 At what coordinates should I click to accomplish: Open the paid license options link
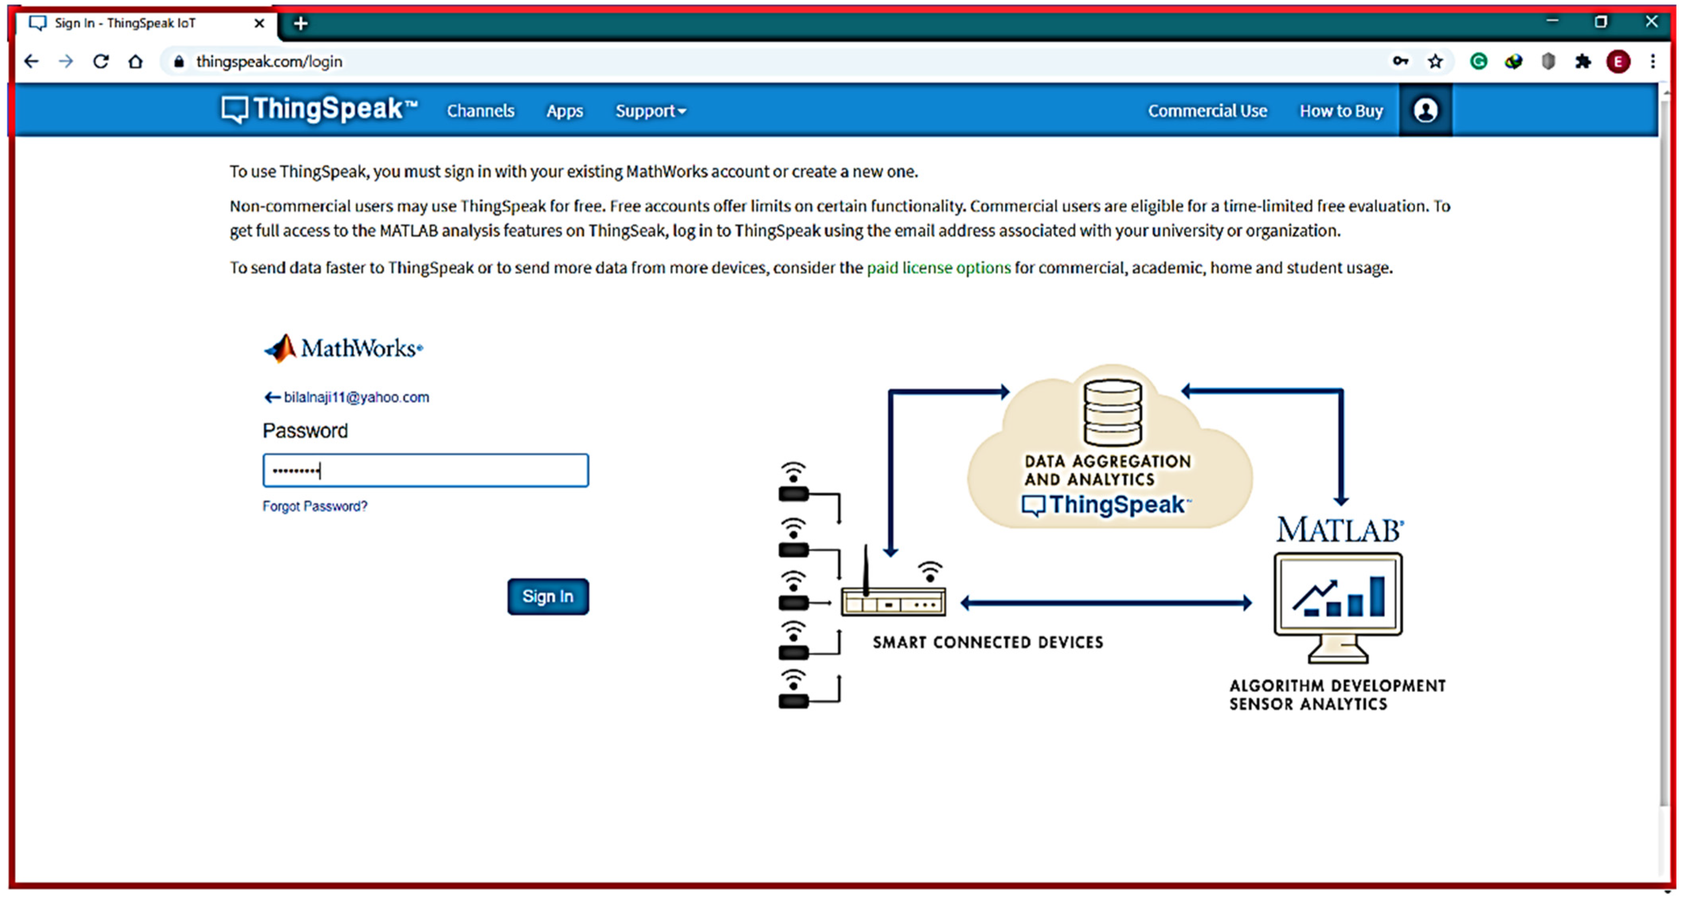click(938, 268)
